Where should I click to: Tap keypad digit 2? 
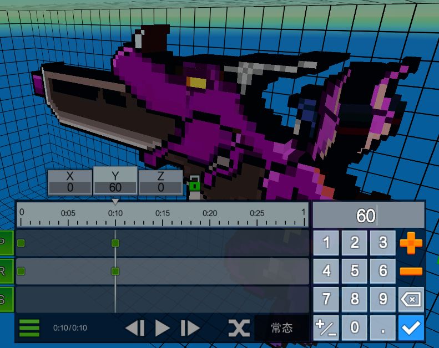point(355,243)
